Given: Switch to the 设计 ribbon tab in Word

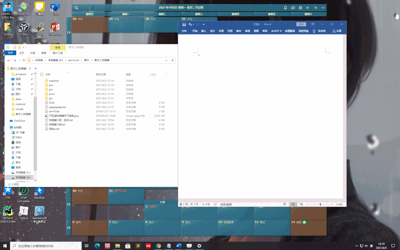Looking at the screenshot, I should click(x=212, y=31).
